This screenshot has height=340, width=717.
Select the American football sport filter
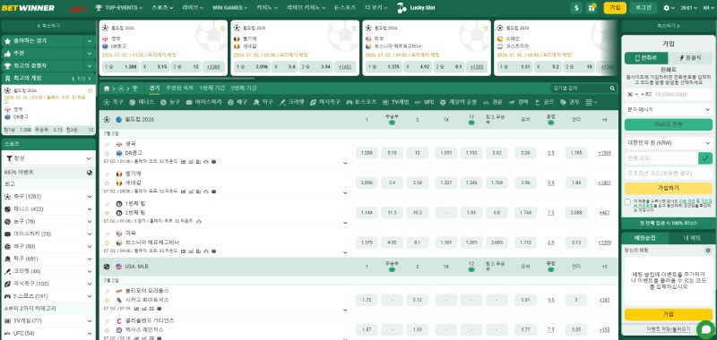(x=325, y=102)
